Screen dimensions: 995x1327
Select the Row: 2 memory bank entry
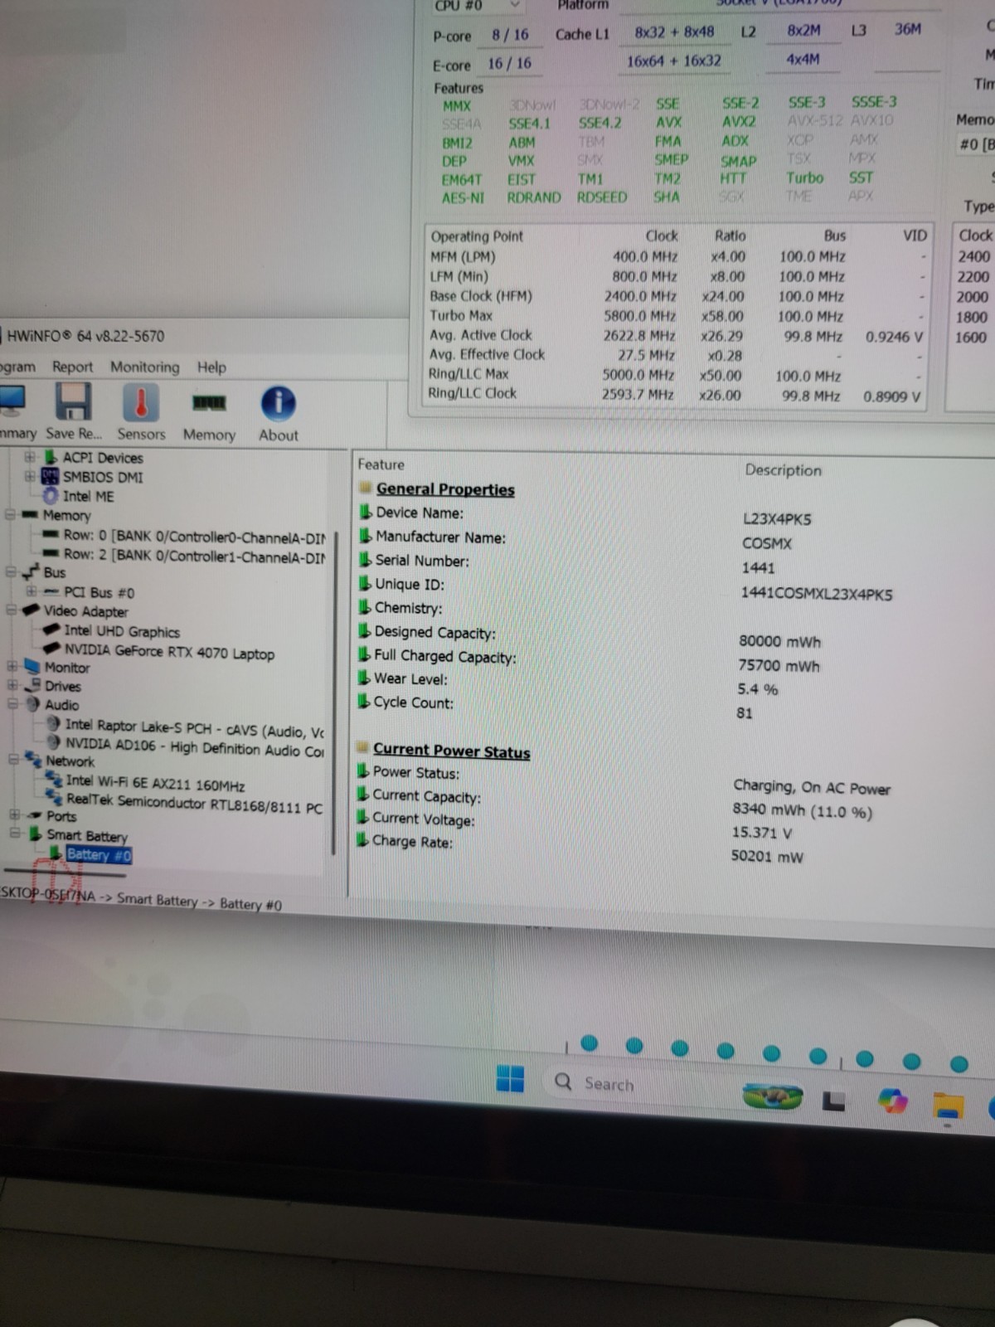pos(194,555)
